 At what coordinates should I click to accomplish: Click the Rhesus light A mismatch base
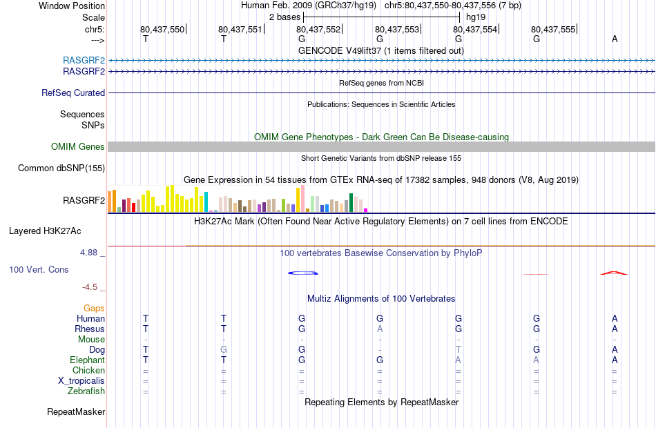(380, 329)
